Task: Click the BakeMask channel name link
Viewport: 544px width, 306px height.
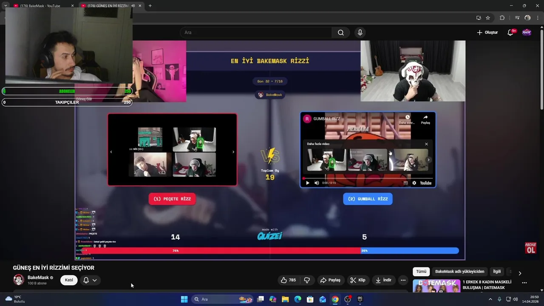Action: pos(38,278)
